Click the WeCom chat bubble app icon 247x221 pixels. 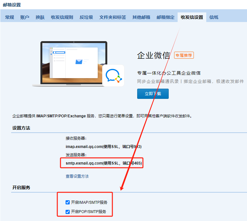coord(113,76)
